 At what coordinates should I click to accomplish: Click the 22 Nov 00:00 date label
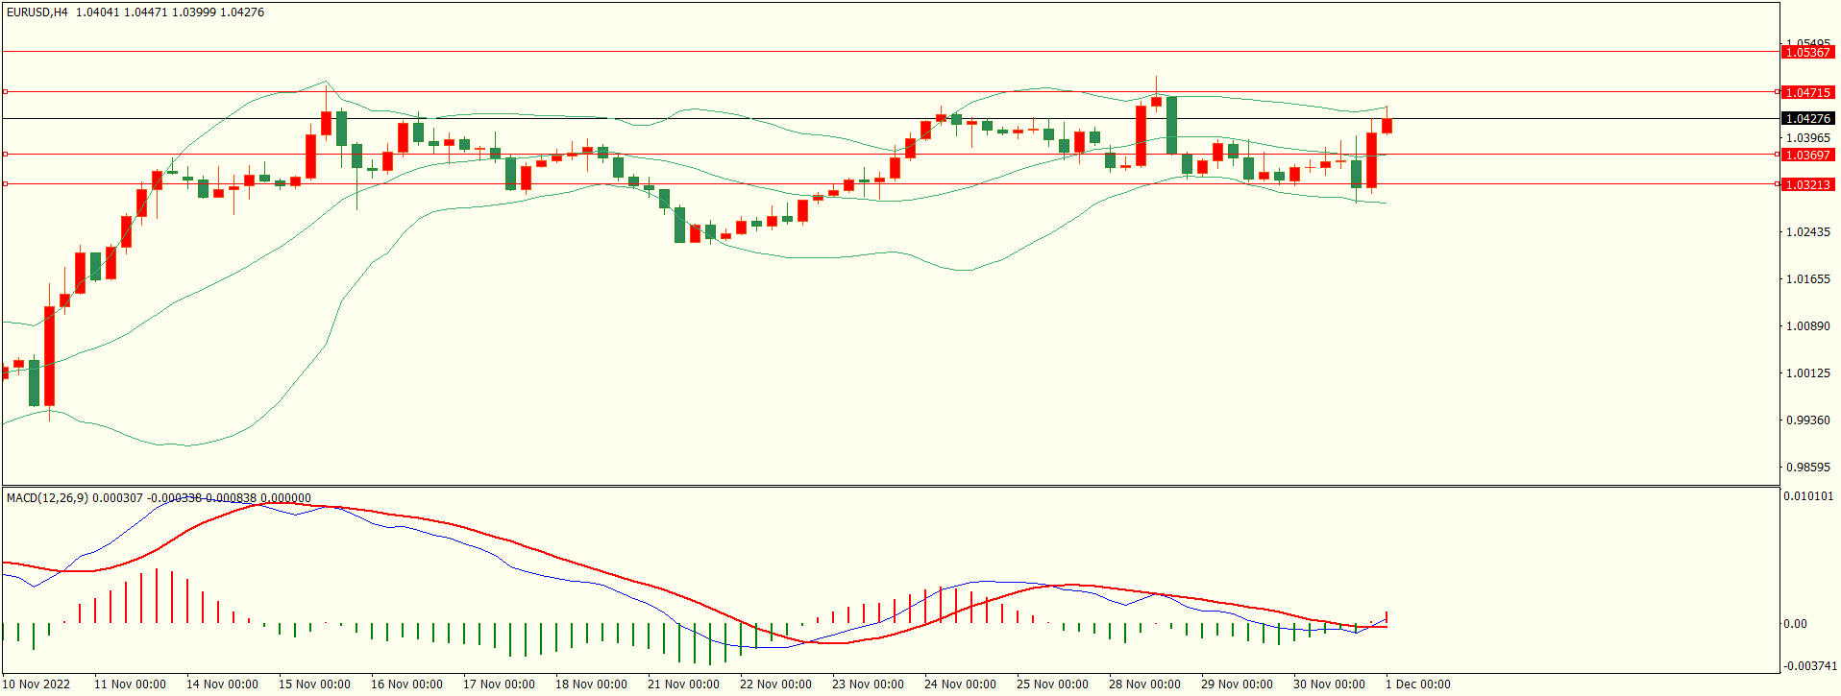(x=775, y=684)
